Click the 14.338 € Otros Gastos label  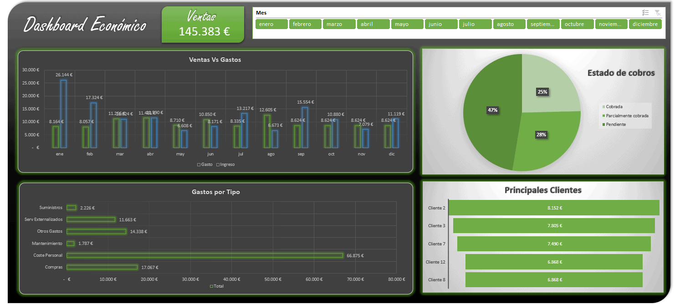click(138, 231)
